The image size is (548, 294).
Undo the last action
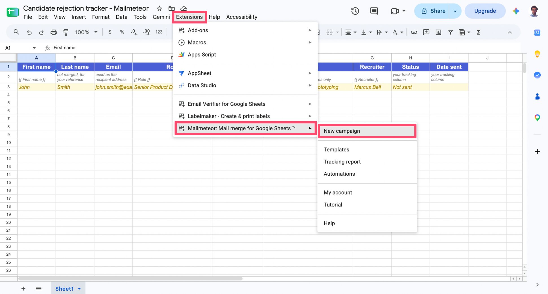[29, 32]
